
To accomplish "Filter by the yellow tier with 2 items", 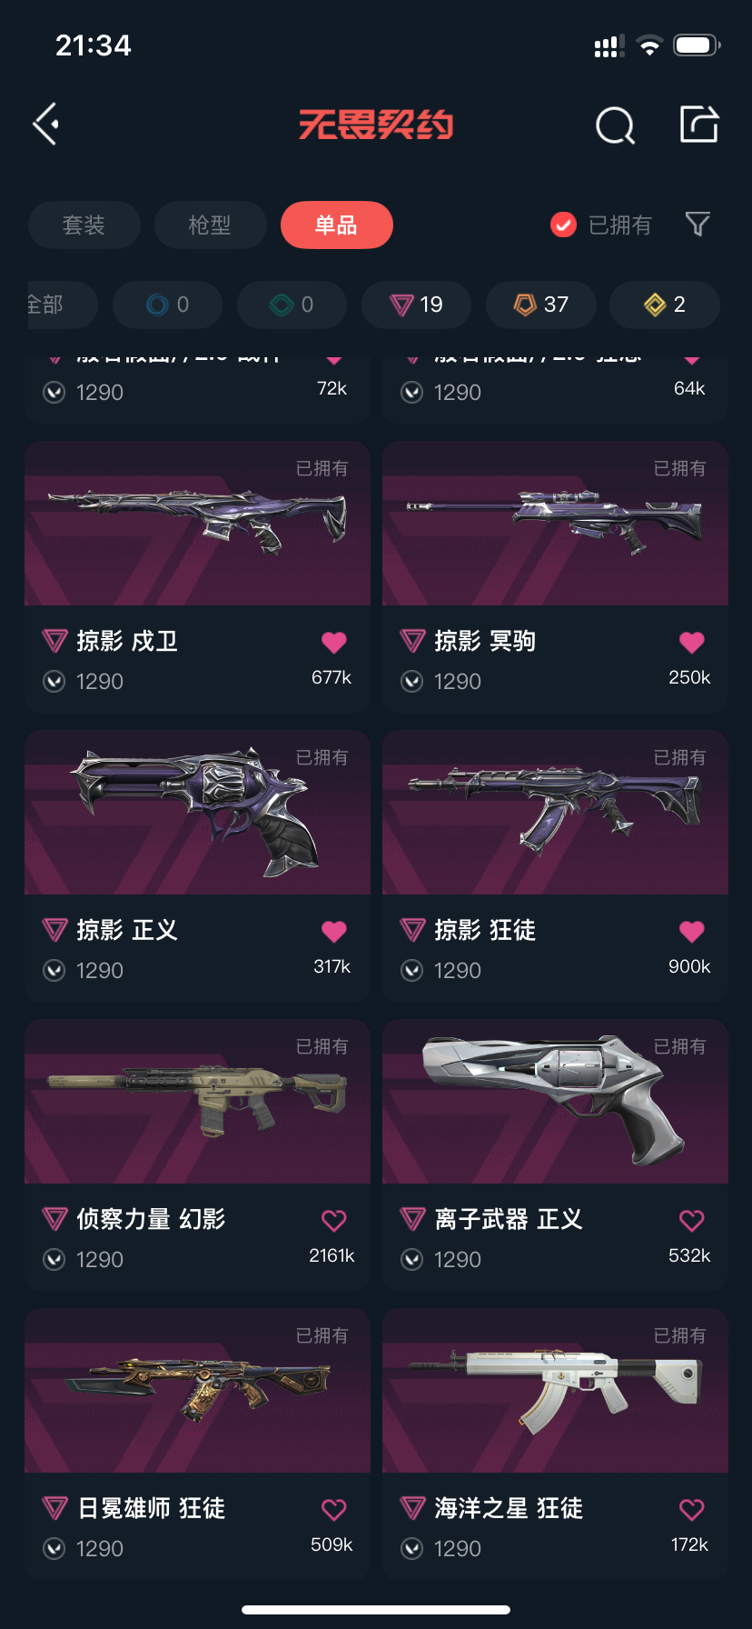I will click(665, 305).
